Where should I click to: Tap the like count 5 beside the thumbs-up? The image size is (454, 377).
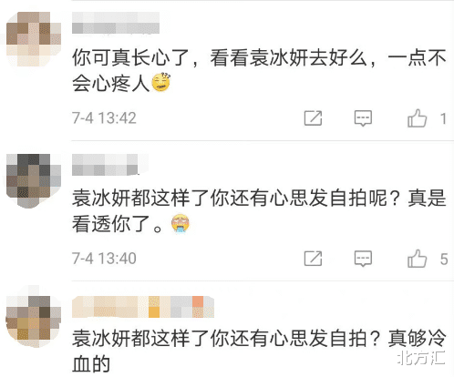tap(444, 260)
